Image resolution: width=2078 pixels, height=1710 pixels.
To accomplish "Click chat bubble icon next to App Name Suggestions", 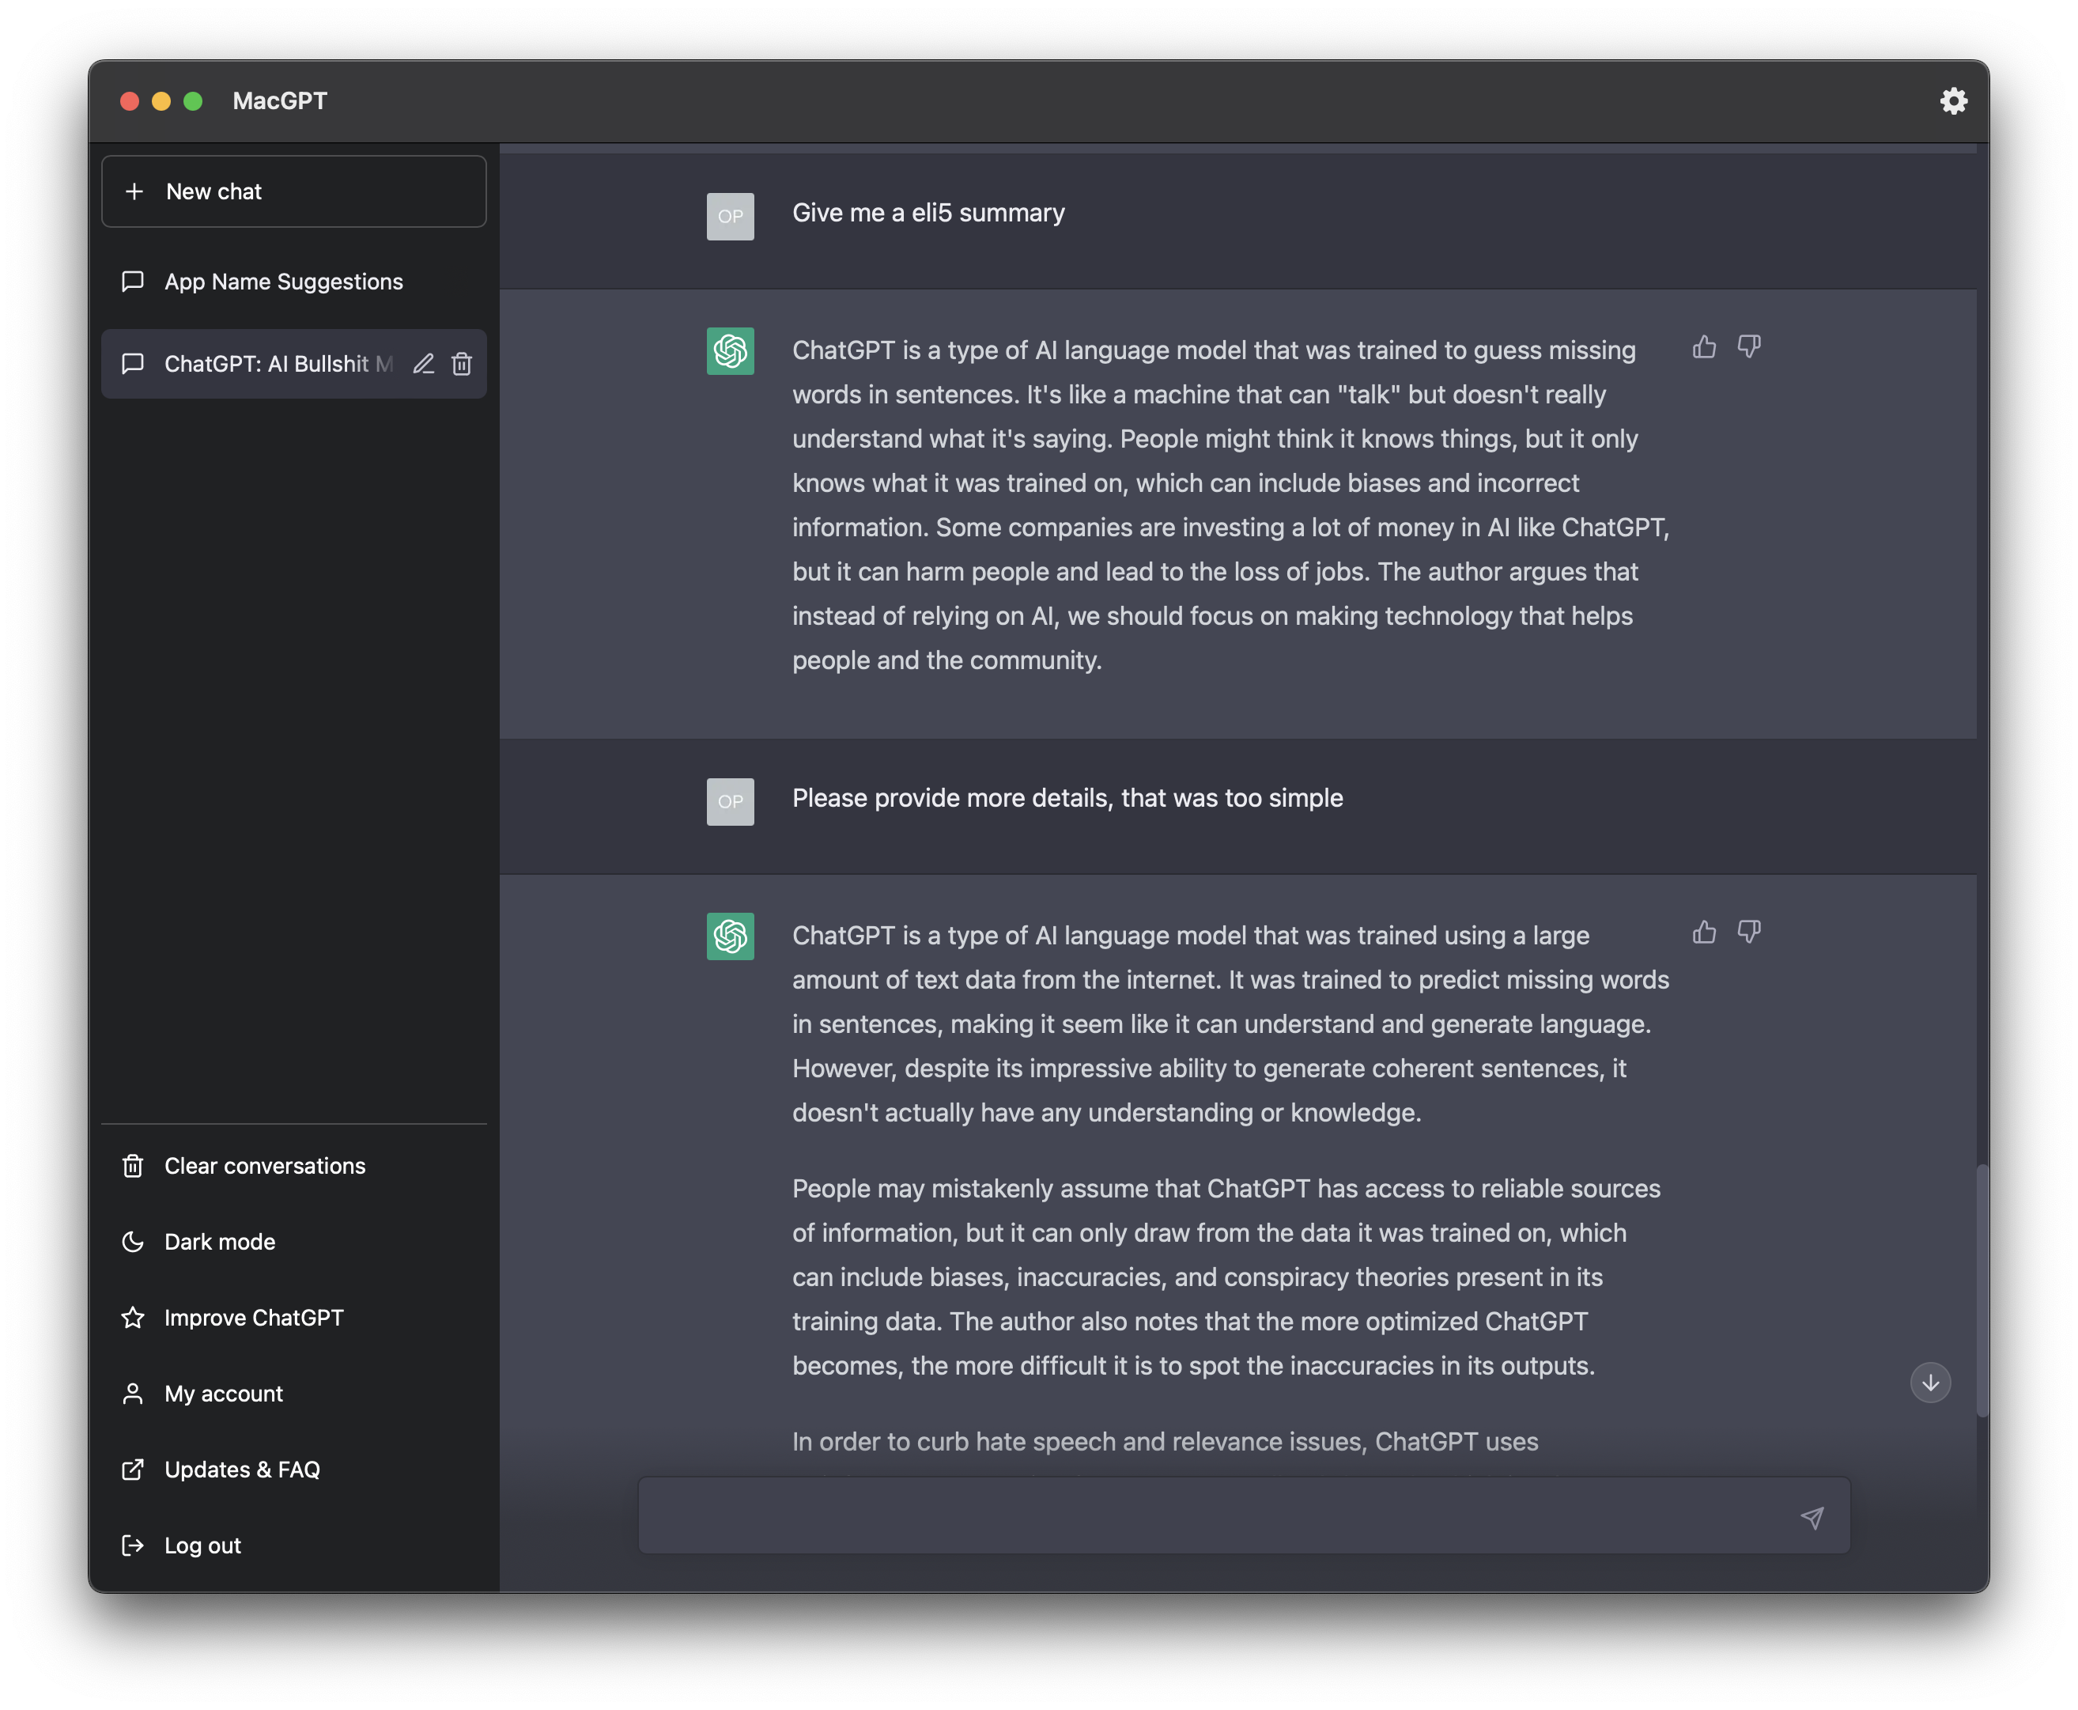I will point(133,282).
